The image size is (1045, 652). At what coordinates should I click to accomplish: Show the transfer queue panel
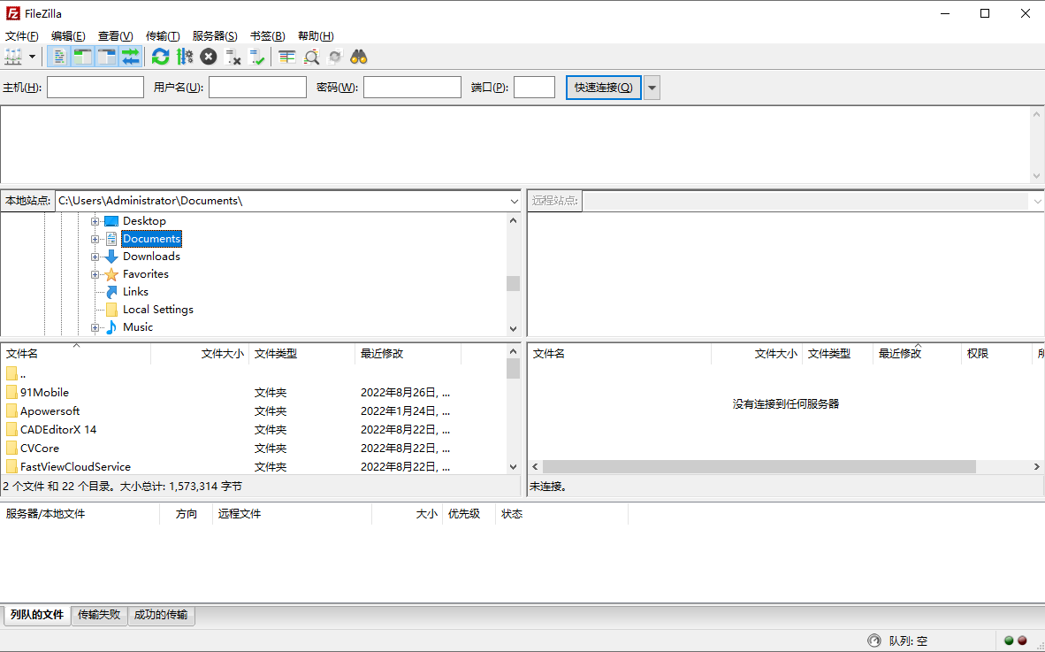click(131, 56)
